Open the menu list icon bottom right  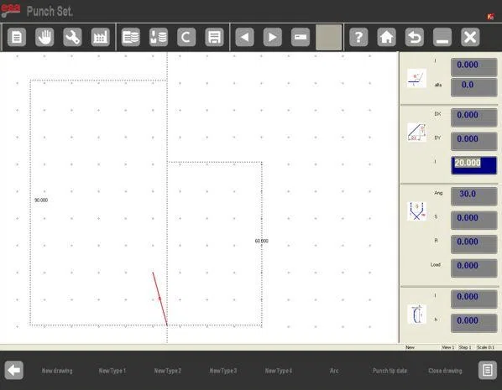[488, 371]
